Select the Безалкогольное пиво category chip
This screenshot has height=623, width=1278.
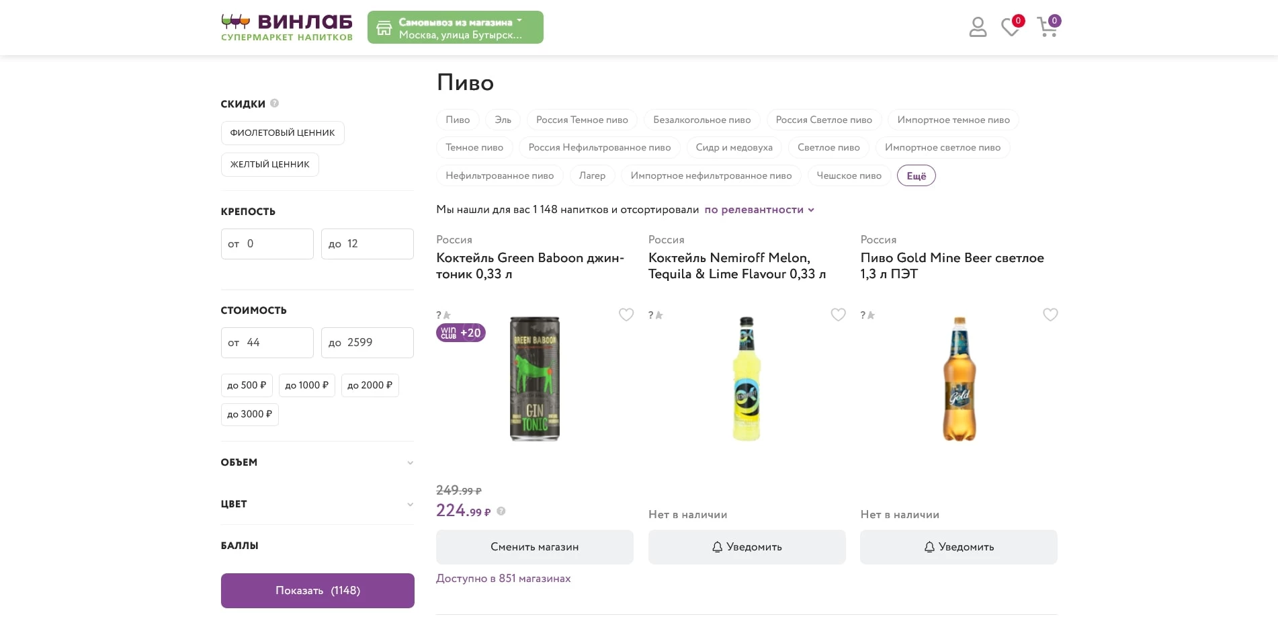[x=701, y=120]
